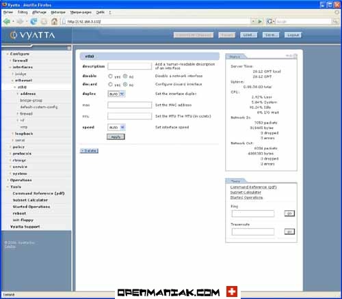This screenshot has height=299, width=342.
Task: Click the Traceroute input field
Action: [253, 231]
